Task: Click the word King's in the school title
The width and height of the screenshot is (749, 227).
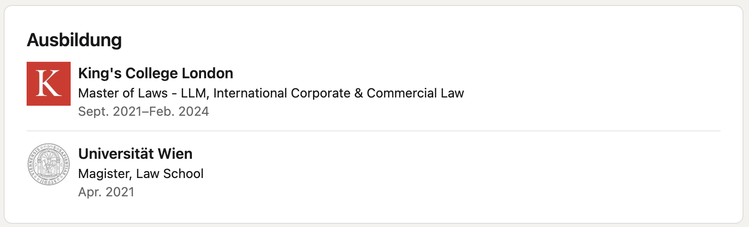Action: [x=100, y=73]
